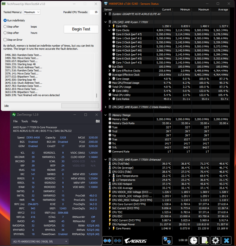Viewport: 236px width, 246px height.
Task: Collapse the Memory Timings section
Action: tap(106, 115)
